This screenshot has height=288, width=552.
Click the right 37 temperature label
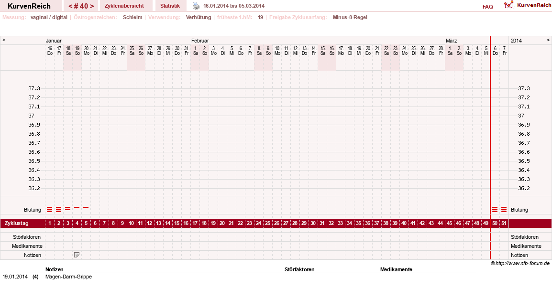521,116
